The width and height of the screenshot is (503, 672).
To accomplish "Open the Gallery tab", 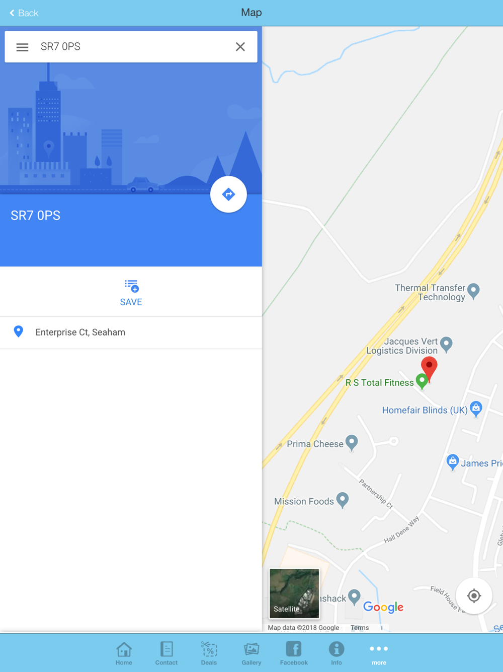I will coord(251,653).
